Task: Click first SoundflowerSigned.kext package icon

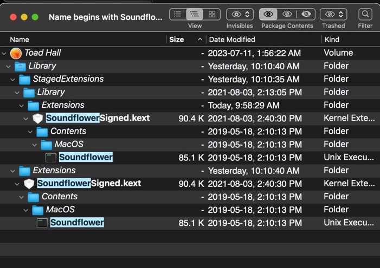Action: [x=38, y=119]
